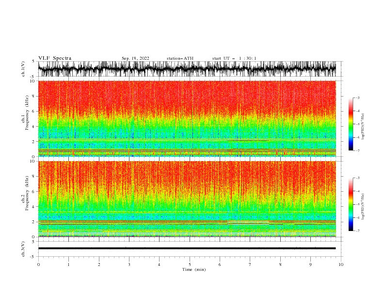
Task: Click the ch.1 spectrogram plot
Action: [x=187, y=118]
